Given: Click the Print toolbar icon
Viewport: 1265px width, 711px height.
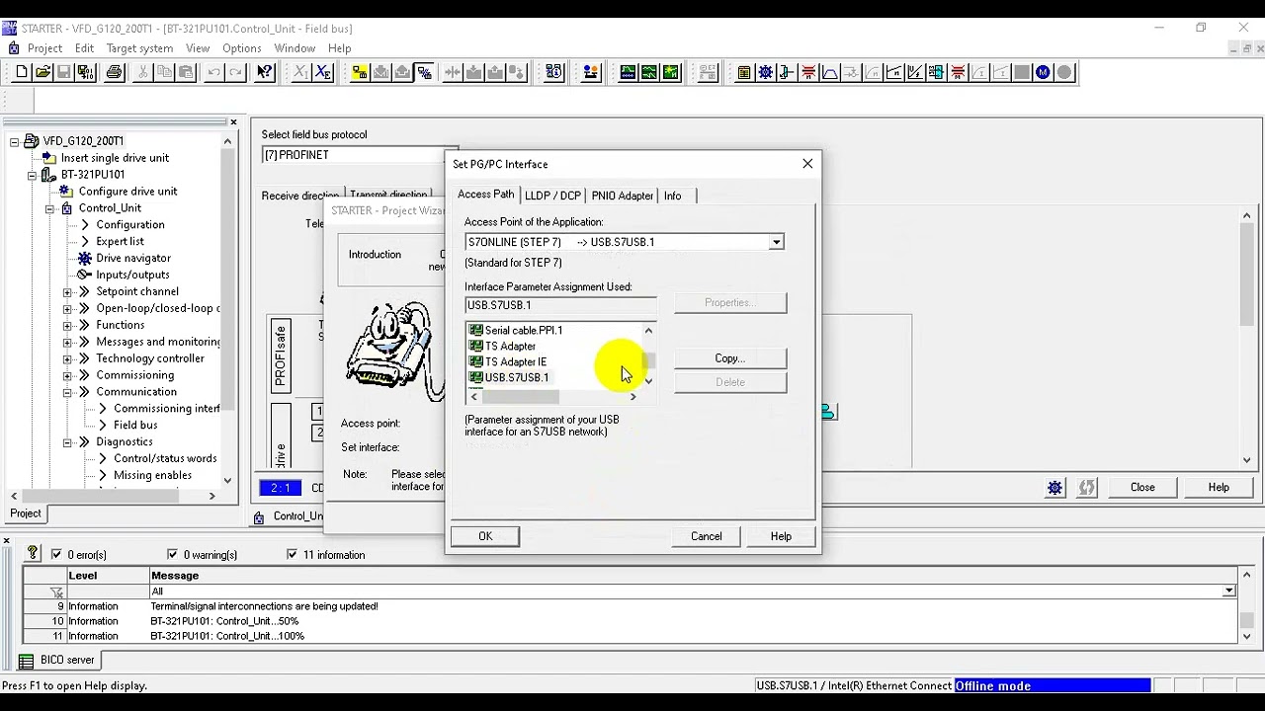Looking at the screenshot, I should click(115, 72).
